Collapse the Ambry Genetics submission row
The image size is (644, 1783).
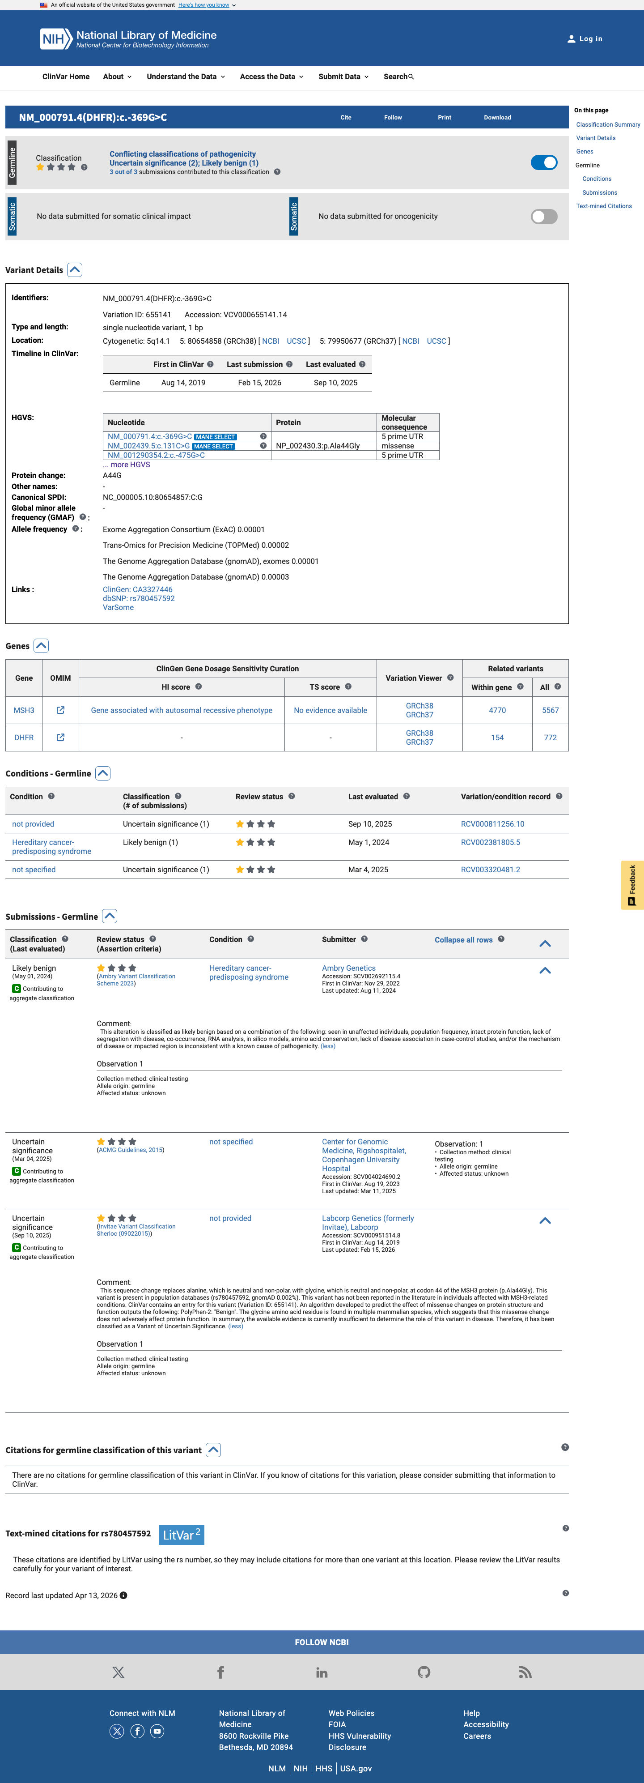pos(545,970)
